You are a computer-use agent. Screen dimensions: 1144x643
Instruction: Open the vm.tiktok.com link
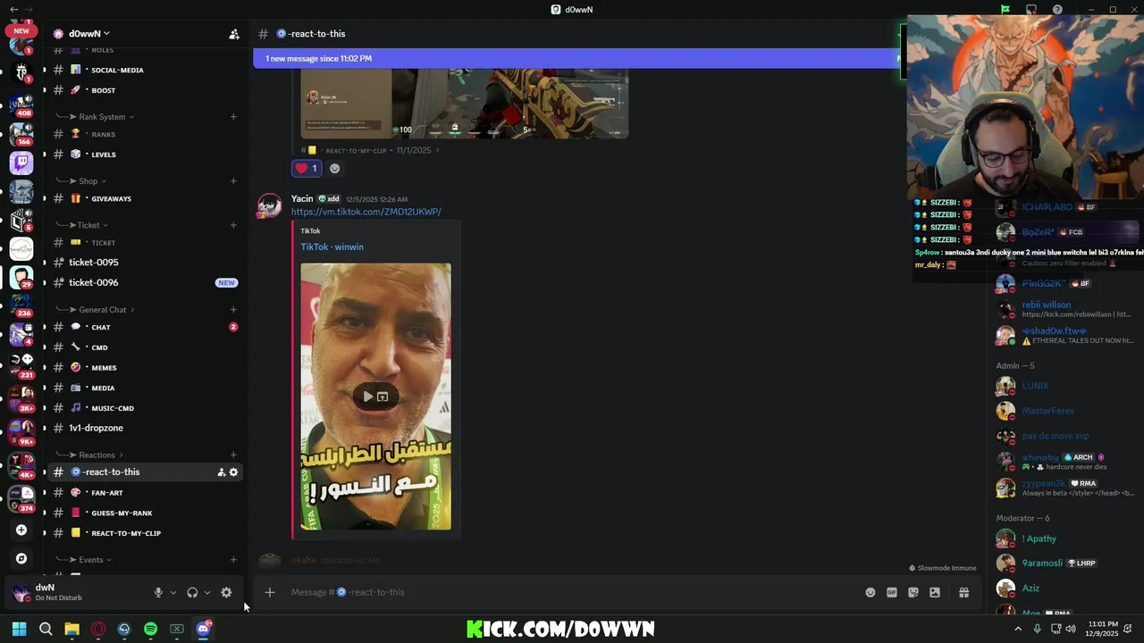tap(366, 212)
